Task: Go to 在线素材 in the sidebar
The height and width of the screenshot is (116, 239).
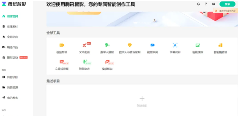Action: [x=12, y=27]
